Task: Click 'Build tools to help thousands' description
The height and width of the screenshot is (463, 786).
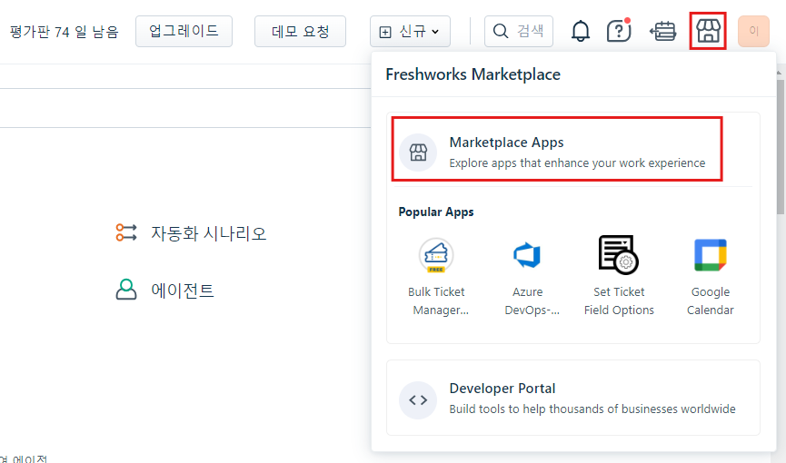Action: 592,409
